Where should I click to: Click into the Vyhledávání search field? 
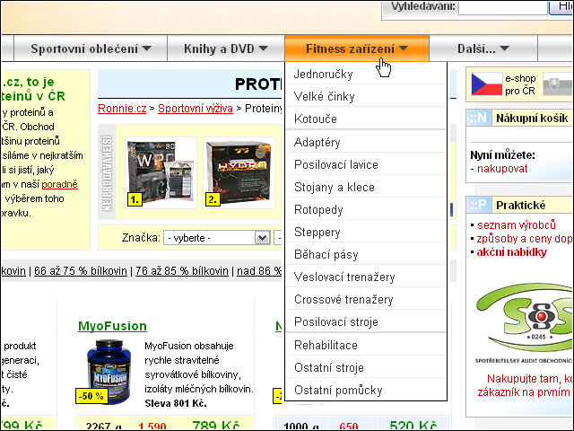coord(503,6)
